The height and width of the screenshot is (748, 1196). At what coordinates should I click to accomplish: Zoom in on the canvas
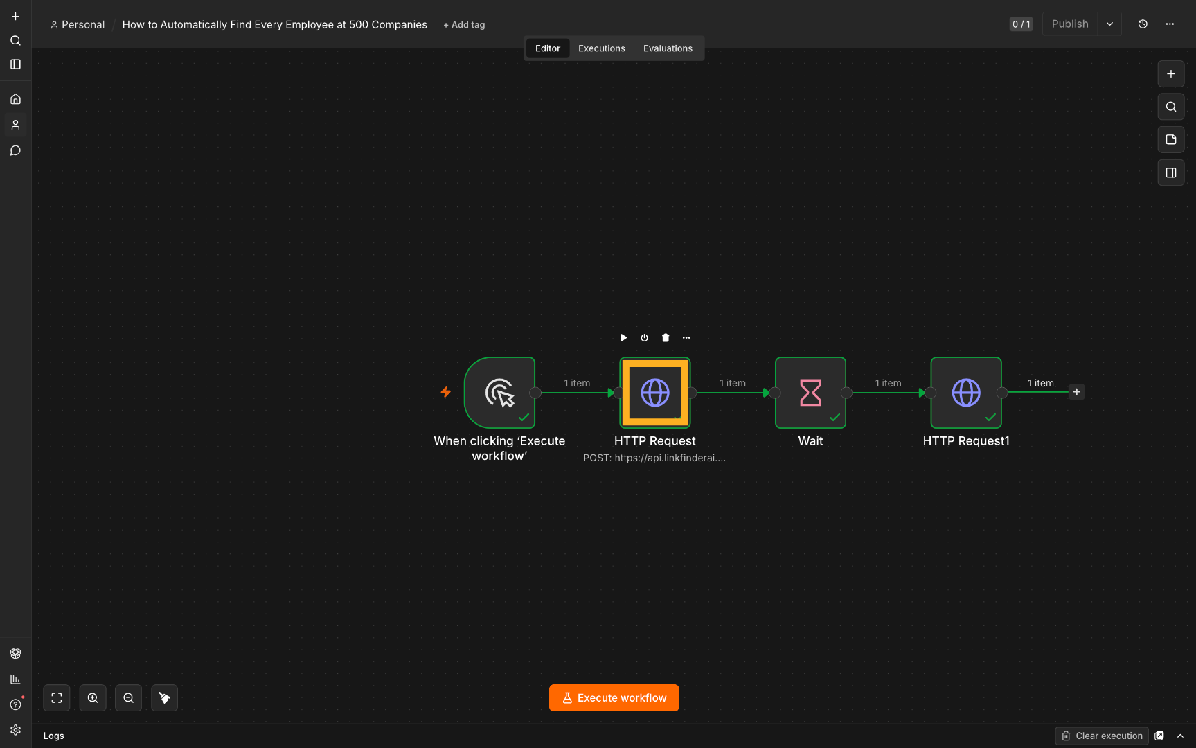click(93, 698)
